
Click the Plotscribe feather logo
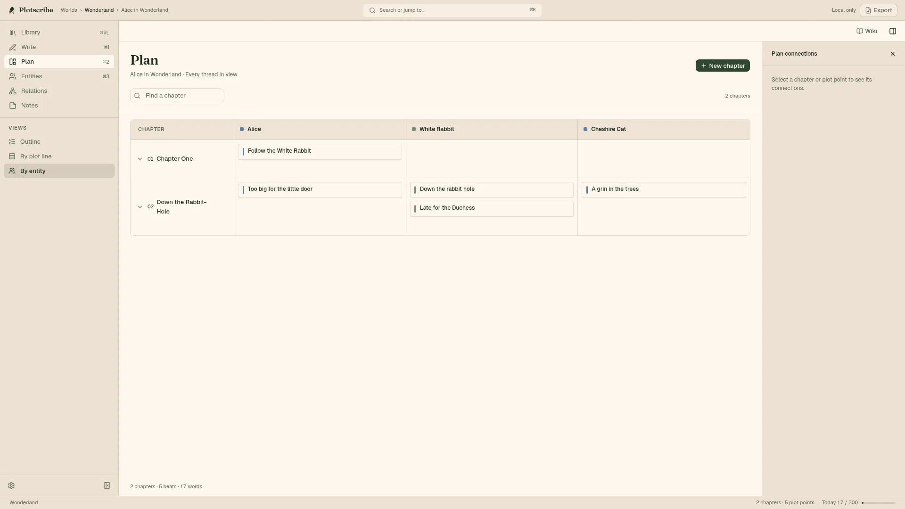coord(12,10)
